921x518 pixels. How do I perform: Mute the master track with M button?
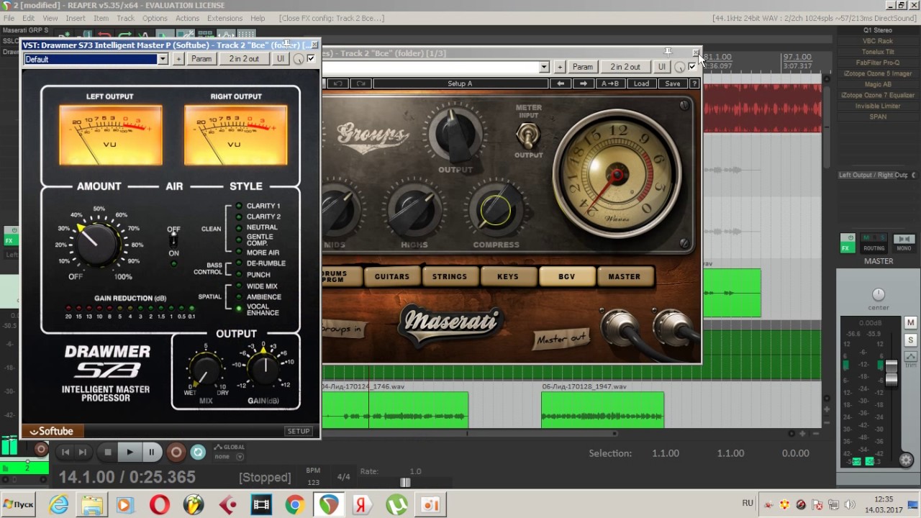(x=910, y=323)
